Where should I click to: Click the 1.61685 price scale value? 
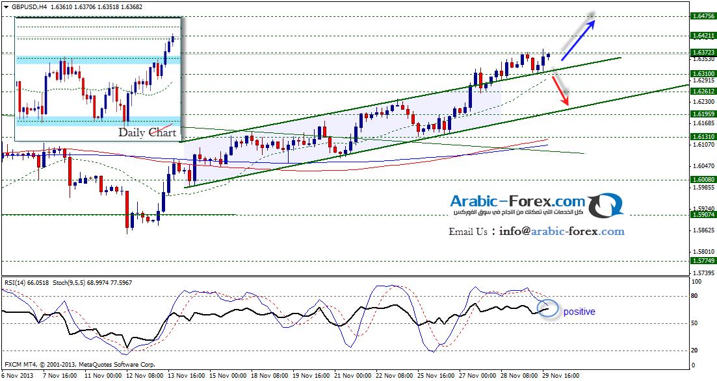click(703, 123)
